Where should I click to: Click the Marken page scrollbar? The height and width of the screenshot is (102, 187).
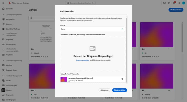pyautogui.click(x=182, y=38)
